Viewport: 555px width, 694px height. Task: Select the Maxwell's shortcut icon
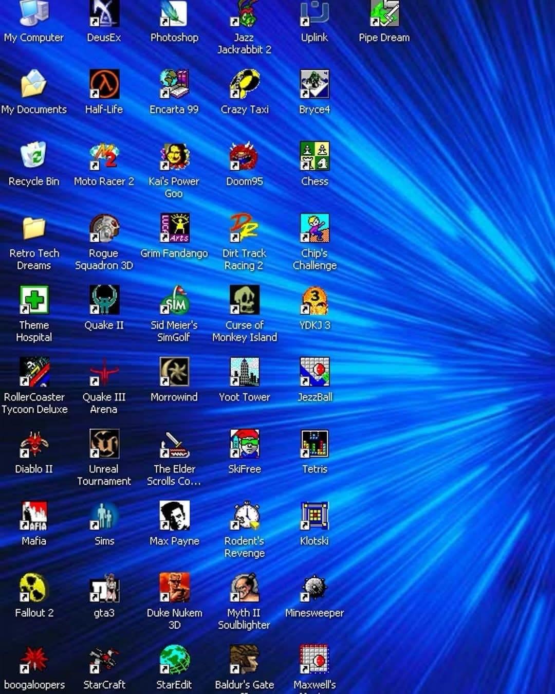click(314, 660)
